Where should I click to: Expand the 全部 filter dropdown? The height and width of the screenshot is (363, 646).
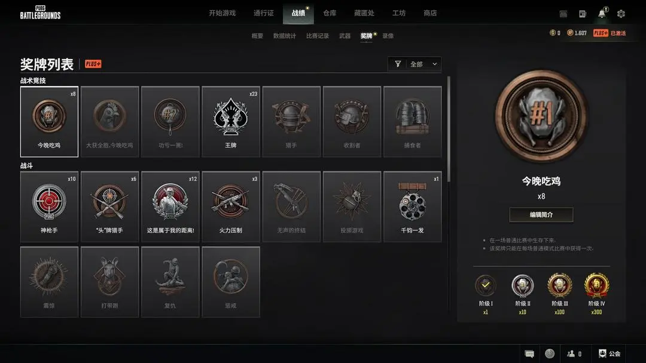(423, 64)
